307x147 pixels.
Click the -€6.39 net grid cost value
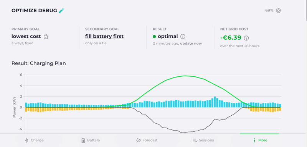[231, 37]
